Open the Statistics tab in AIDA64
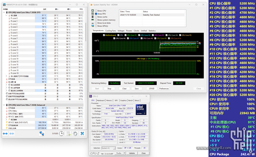Screen dimensions: 256x157 pos(152,31)
